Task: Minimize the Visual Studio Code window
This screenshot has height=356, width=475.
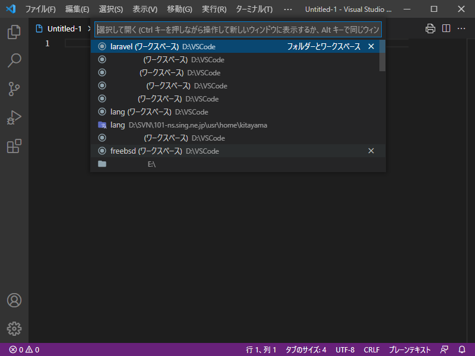Action: [x=407, y=9]
